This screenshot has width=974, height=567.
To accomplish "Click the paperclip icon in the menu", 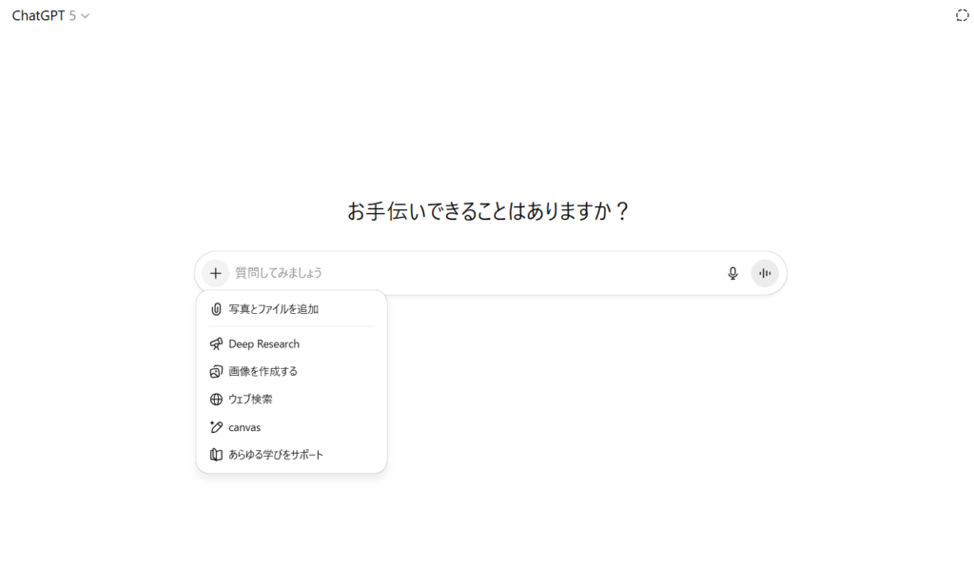I will [216, 309].
